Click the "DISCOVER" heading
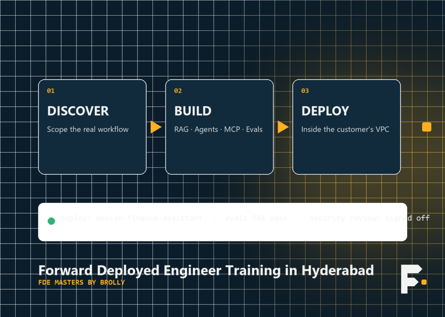This screenshot has height=317, width=445. coord(78,111)
